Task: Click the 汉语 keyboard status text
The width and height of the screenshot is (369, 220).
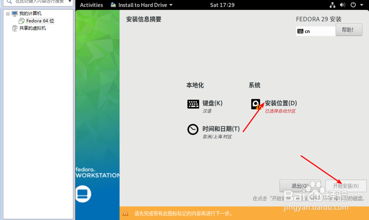Action: pos(207,111)
